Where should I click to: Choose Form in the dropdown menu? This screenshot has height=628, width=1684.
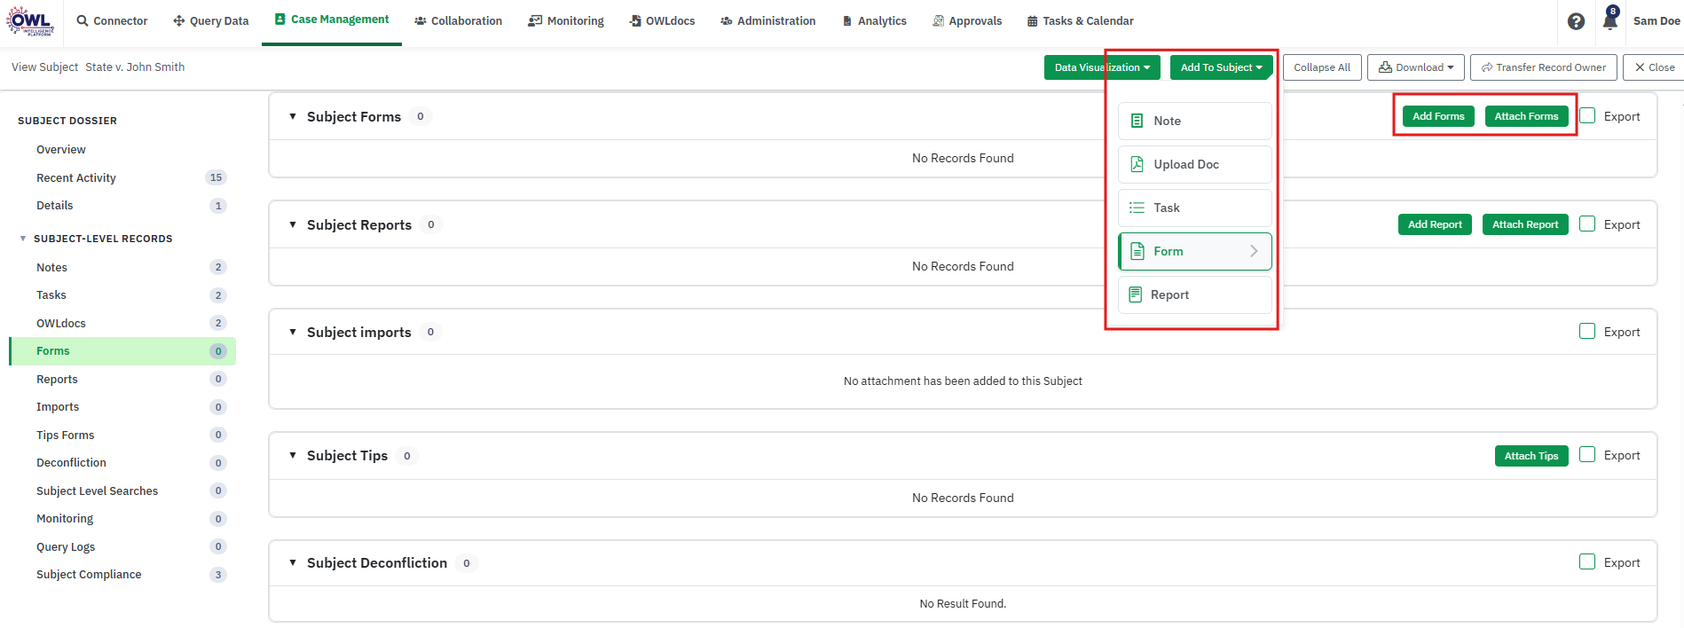point(1194,251)
